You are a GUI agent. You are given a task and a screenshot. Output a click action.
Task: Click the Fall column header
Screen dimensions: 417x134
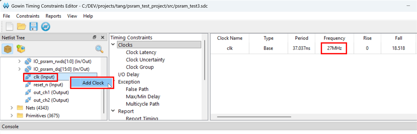coord(398,38)
